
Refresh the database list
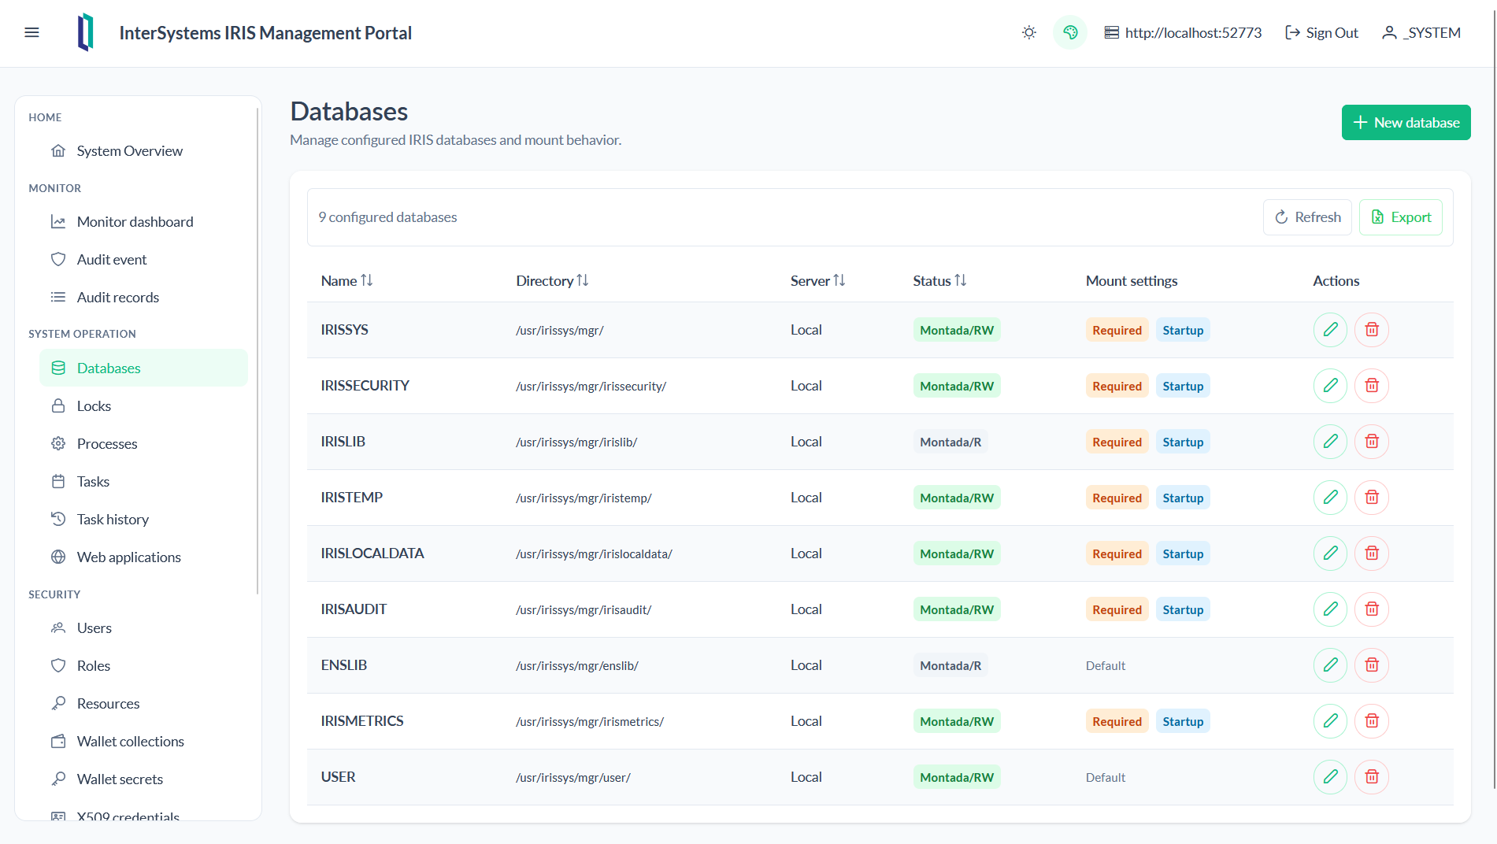[1307, 217]
